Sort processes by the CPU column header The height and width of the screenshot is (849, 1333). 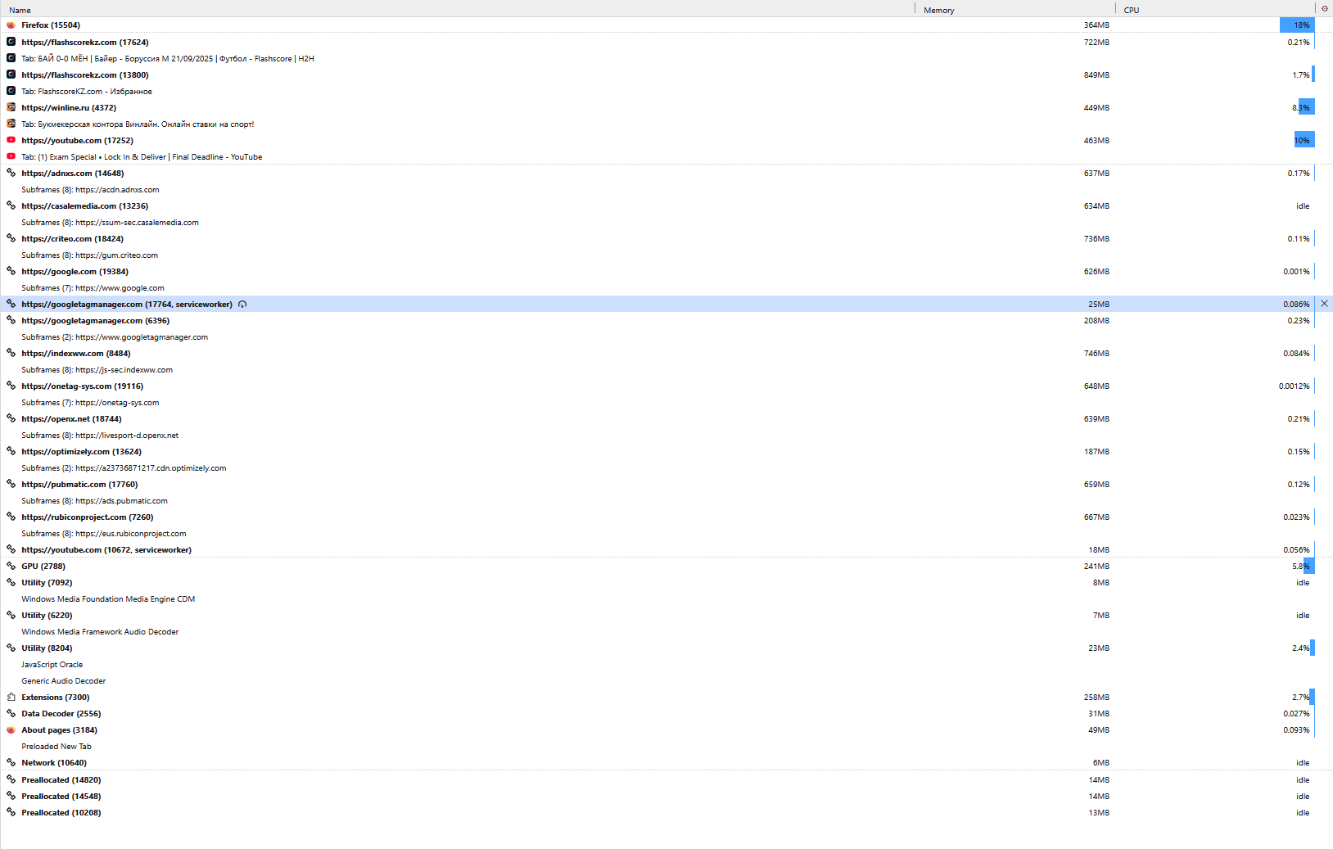coord(1216,10)
